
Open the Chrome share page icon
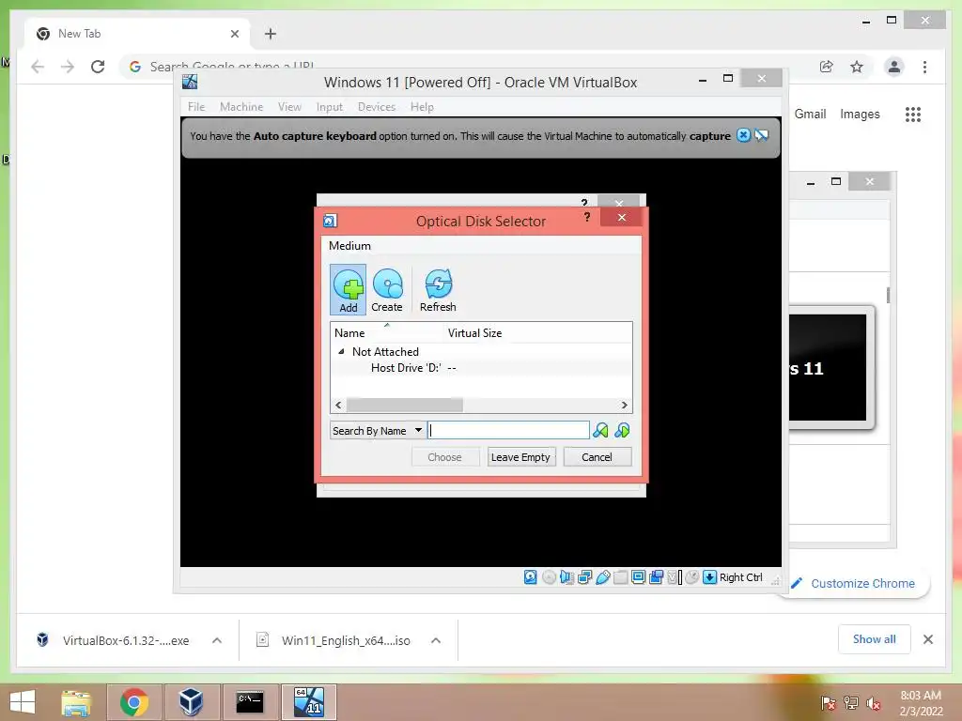coord(827,67)
